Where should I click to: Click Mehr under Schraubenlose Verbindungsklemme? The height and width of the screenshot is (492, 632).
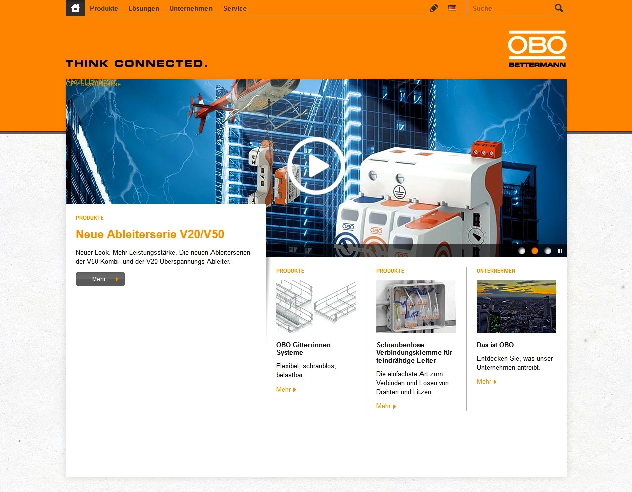tap(386, 406)
